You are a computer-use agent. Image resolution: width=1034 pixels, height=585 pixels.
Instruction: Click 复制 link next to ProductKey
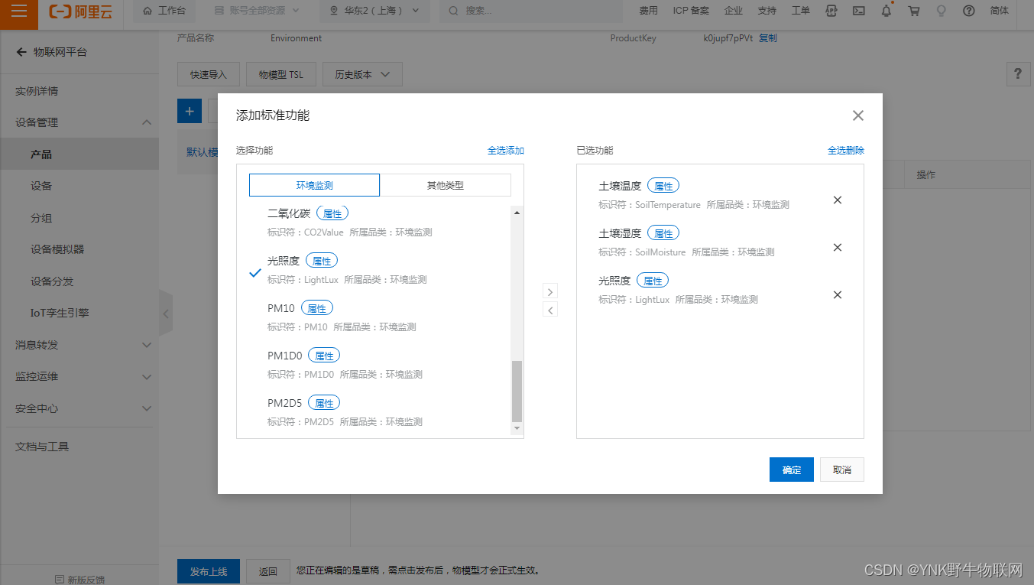click(768, 38)
